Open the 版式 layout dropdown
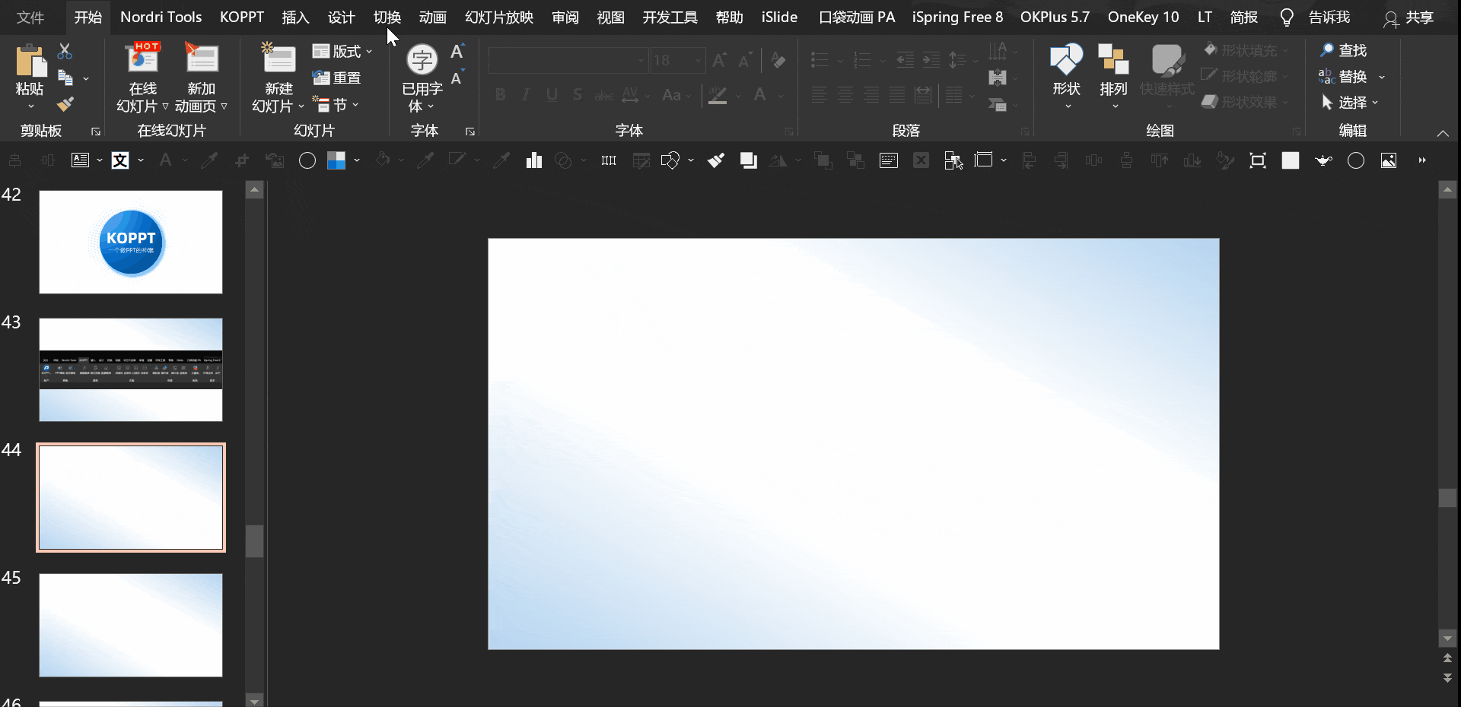The height and width of the screenshot is (707, 1461). (x=342, y=51)
